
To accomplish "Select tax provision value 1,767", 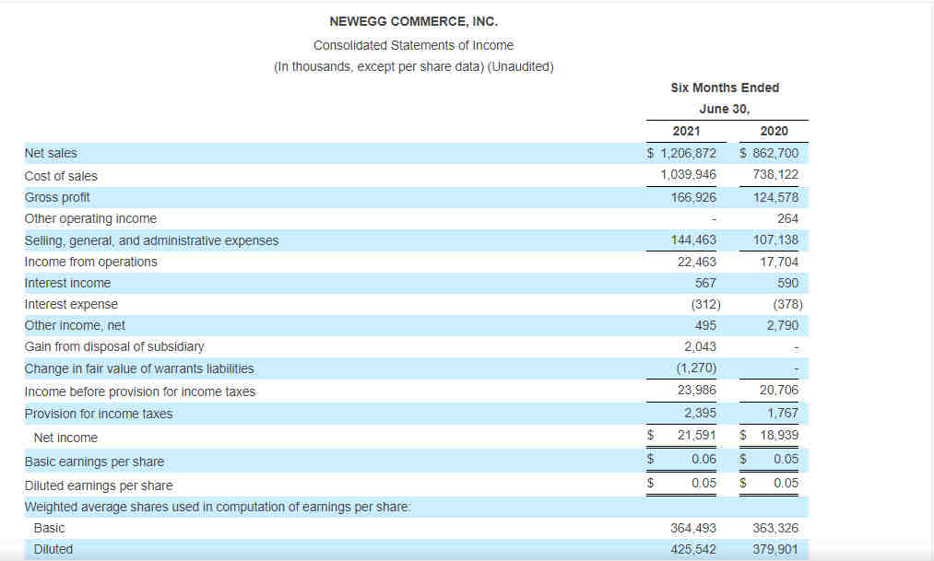I will coord(783,413).
